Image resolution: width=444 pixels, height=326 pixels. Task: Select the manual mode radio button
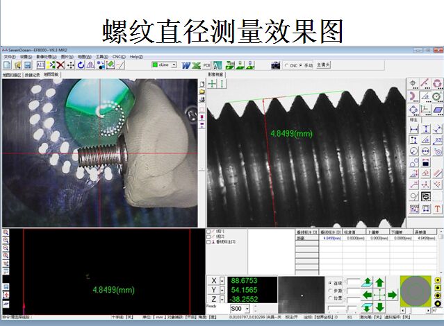click(301, 65)
